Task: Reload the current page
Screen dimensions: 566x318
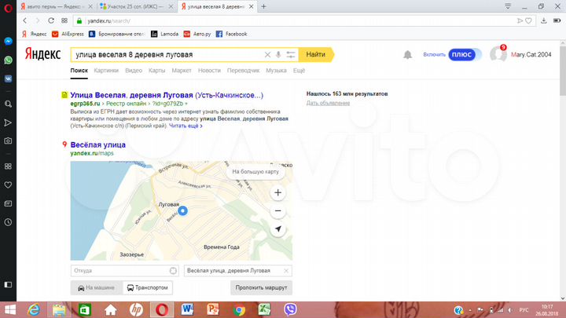Action: click(x=51, y=20)
